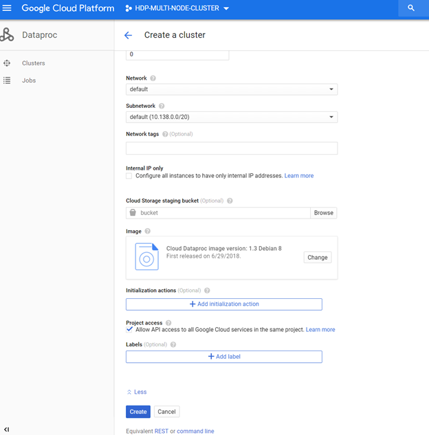
Task: Open Clusters in the sidebar
Action: [33, 63]
